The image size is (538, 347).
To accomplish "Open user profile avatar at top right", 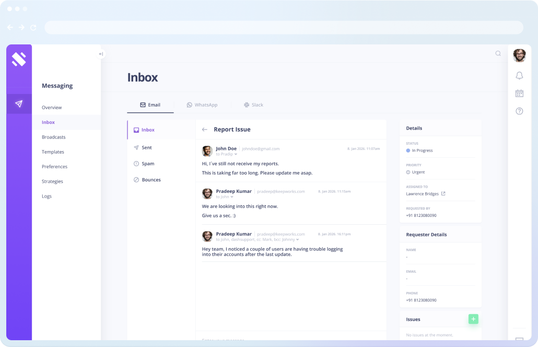I will point(519,55).
